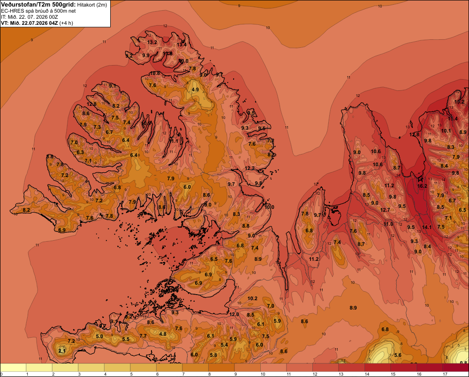This screenshot has width=469, height=377.
Task: Pick the 3–4 degree legend swatch
Action: (91, 368)
